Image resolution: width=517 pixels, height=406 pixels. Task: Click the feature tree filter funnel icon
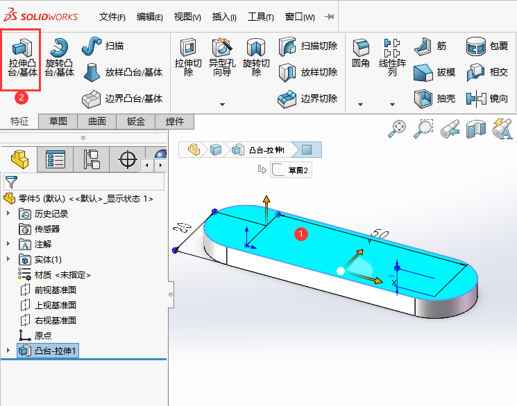coord(11,182)
